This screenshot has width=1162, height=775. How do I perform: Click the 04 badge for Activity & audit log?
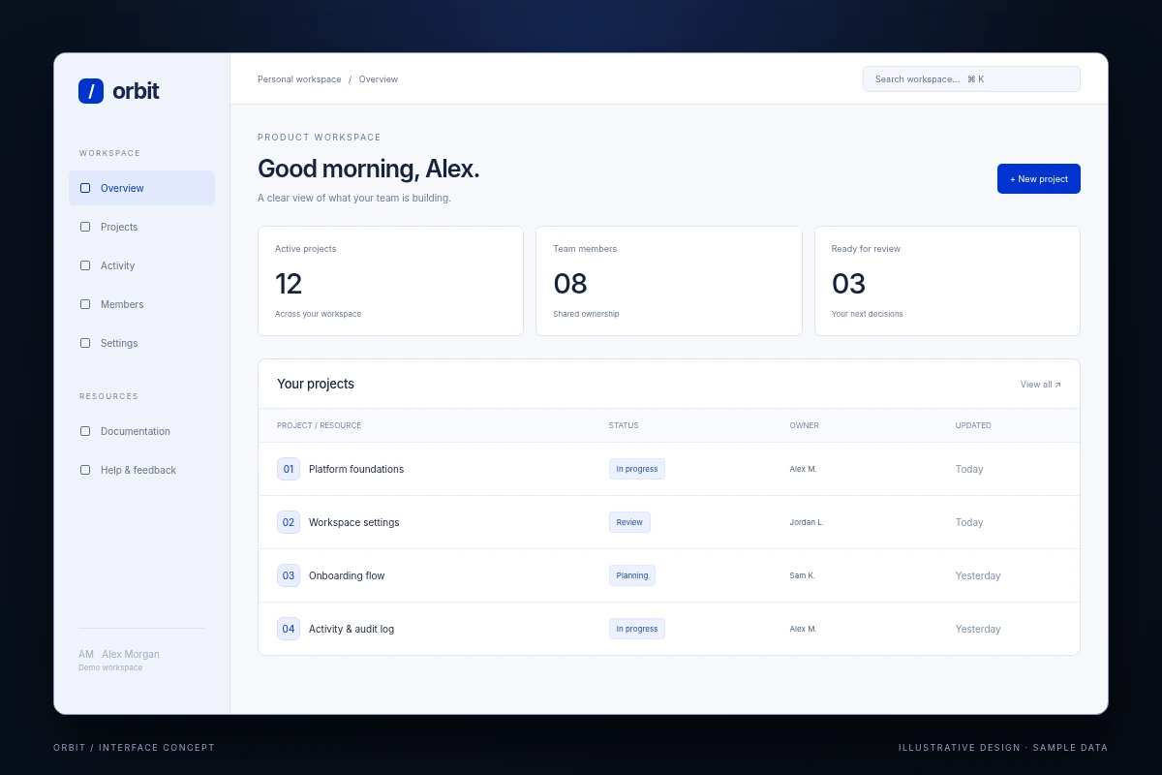289,629
